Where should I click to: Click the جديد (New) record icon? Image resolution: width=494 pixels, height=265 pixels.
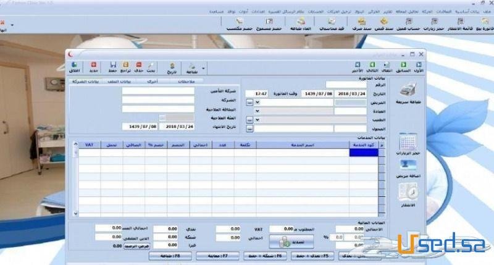(x=94, y=67)
